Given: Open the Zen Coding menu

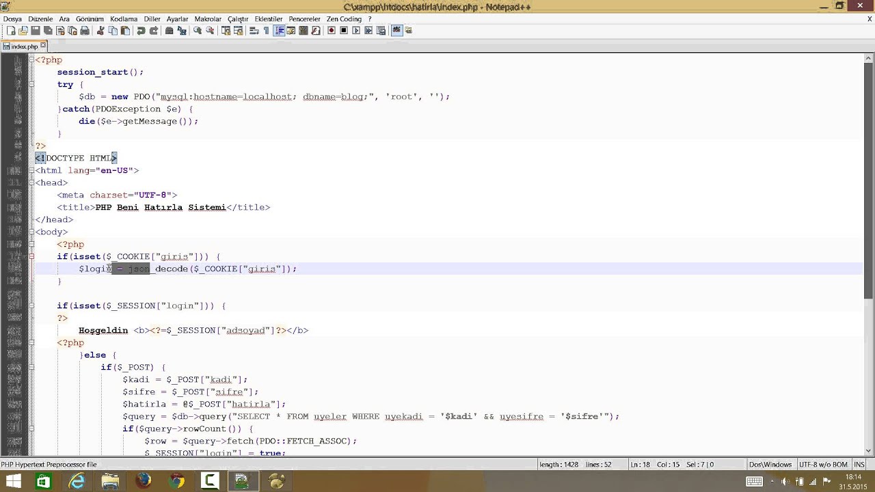Looking at the screenshot, I should click(344, 19).
